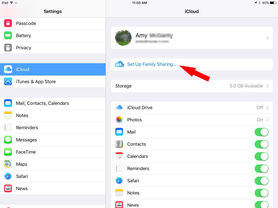Tap the Notes icon in iCloud list
278x208 pixels.
tap(119, 193)
